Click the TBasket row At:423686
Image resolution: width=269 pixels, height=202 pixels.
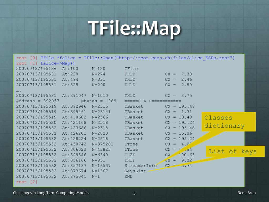pyautogui.click(x=105, y=128)
